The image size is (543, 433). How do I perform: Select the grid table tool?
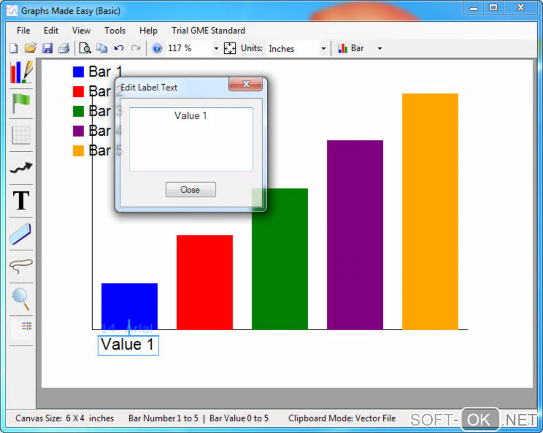21,135
